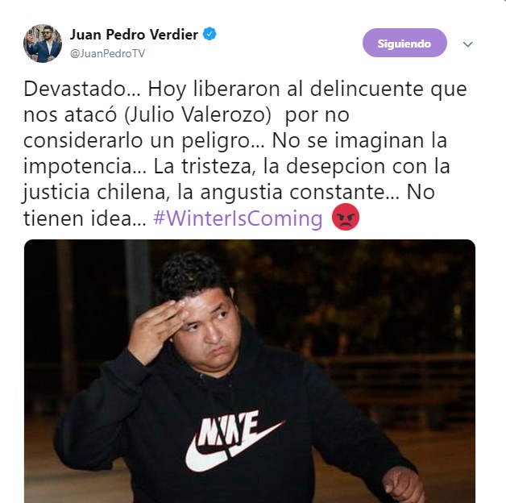Image resolution: width=506 pixels, height=503 pixels.
Task: Click the clenched fist in the photo corner
Action: 404,485
